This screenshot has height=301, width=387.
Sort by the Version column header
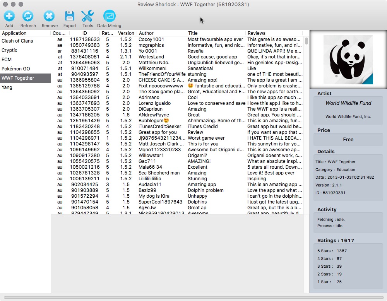pos(126,33)
